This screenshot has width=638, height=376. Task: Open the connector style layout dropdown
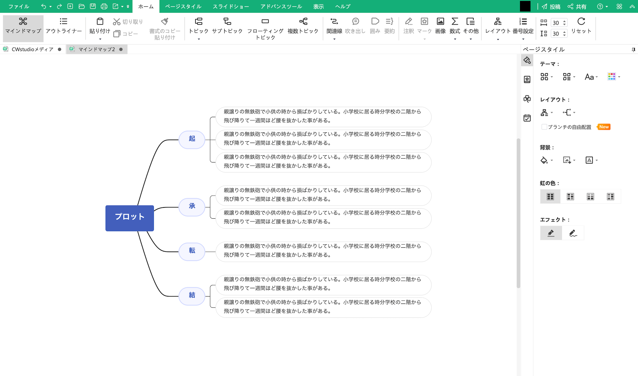tap(569, 112)
